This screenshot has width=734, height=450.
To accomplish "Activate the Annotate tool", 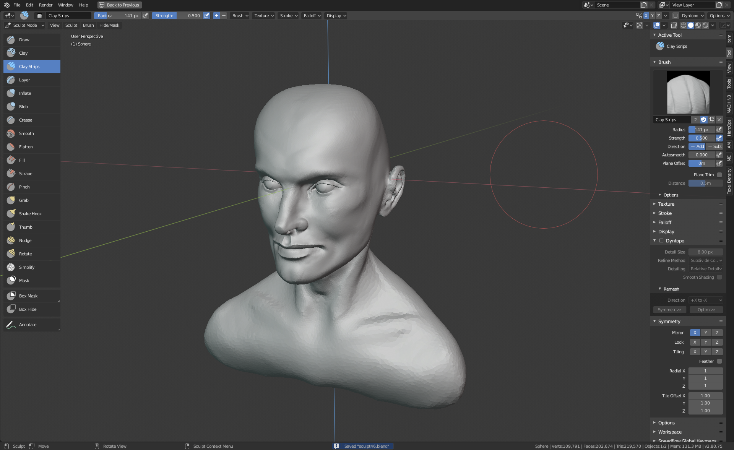I will pyautogui.click(x=28, y=325).
